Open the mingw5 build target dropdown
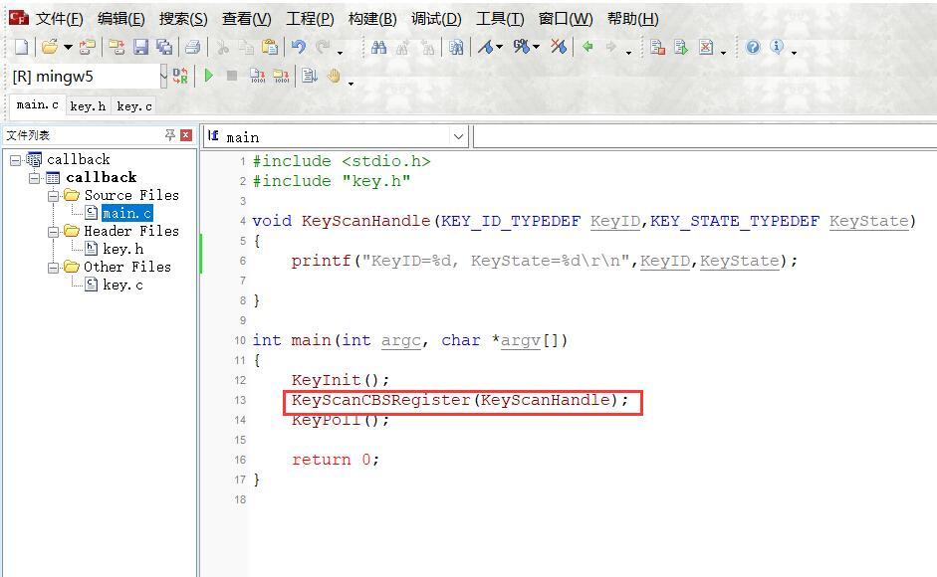The image size is (937, 577). coord(163,76)
